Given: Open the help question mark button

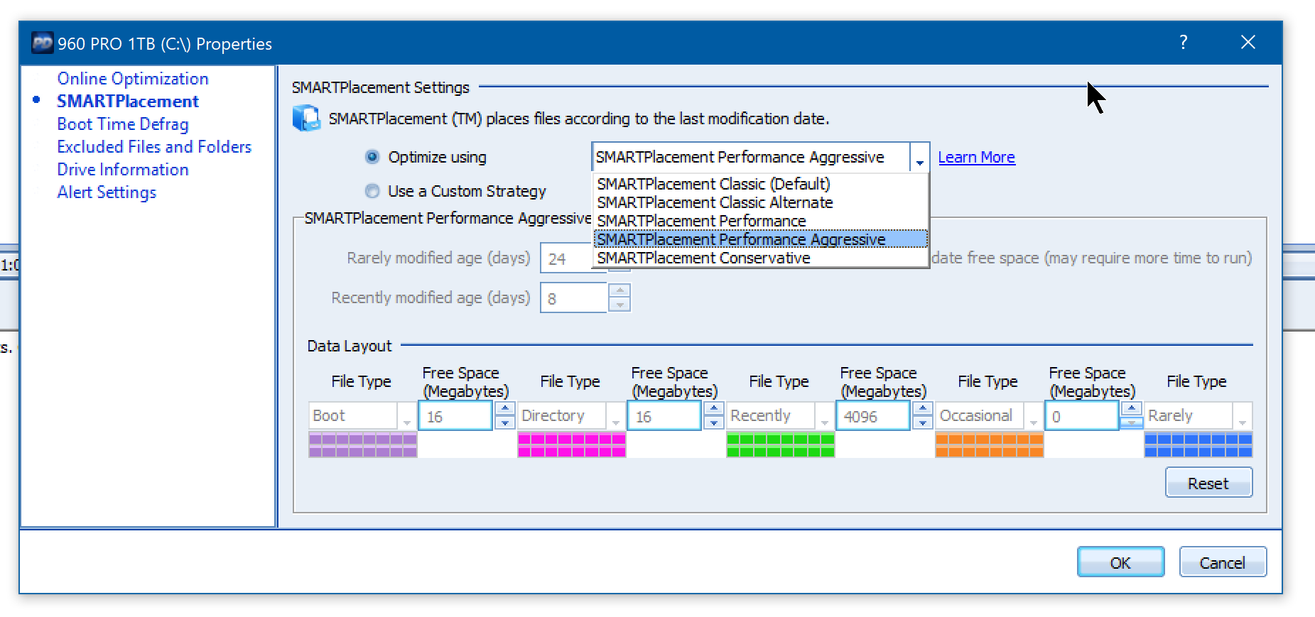Looking at the screenshot, I should (x=1183, y=43).
